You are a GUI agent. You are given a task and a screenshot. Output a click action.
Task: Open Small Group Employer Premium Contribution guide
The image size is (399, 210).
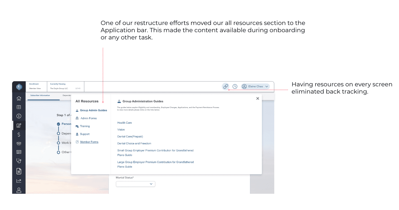[155, 153]
